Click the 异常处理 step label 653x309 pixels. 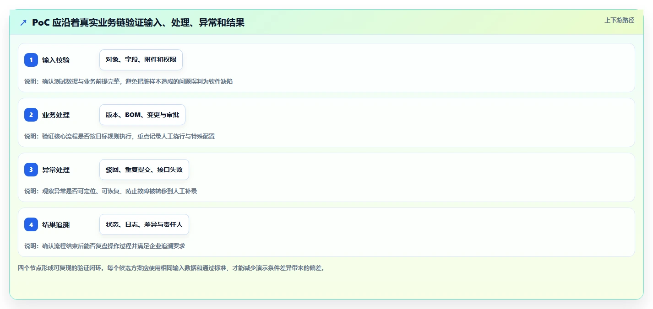pyautogui.click(x=56, y=170)
